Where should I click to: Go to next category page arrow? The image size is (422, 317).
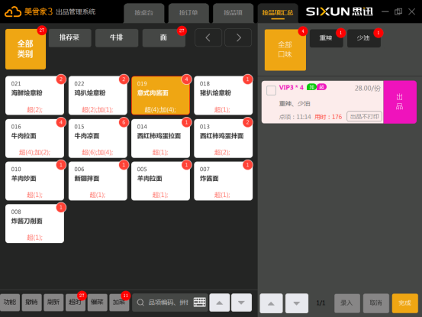click(x=238, y=37)
